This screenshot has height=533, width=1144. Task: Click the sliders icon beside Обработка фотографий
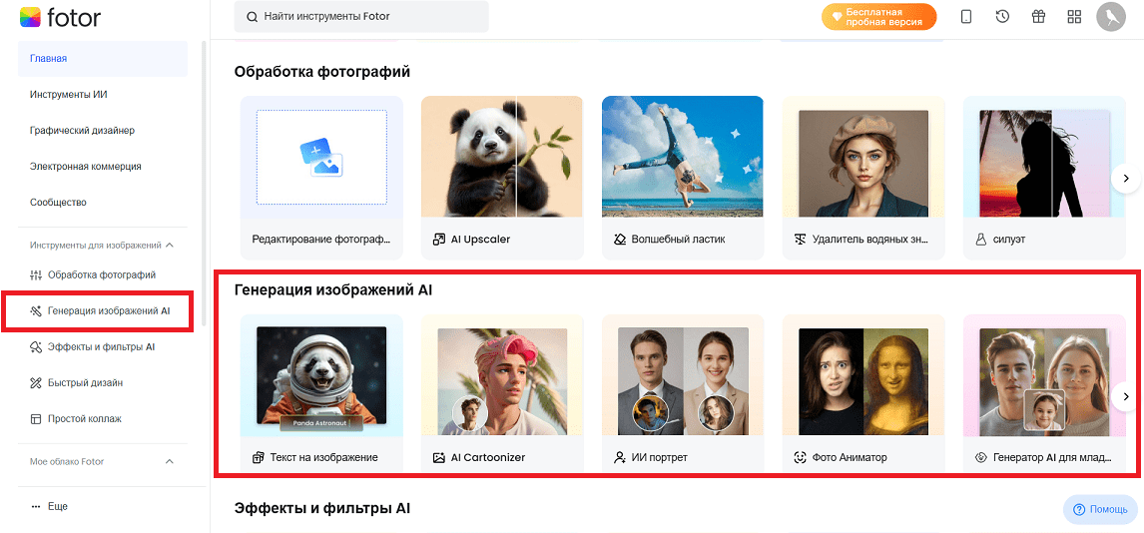[x=37, y=274]
